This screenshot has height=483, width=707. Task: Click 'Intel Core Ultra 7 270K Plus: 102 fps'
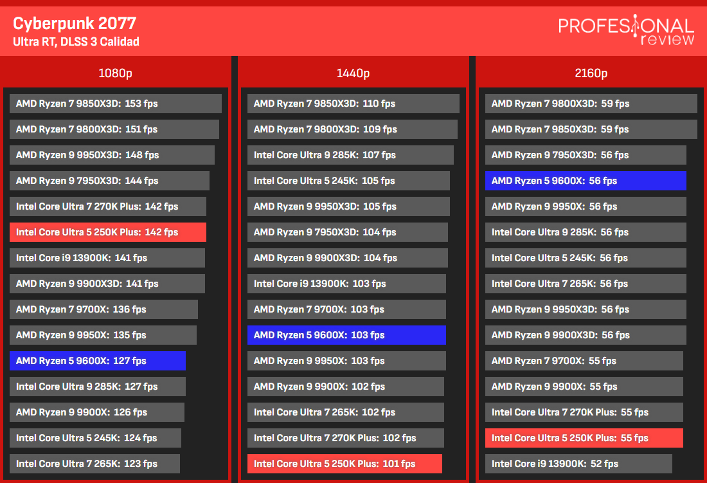(x=346, y=437)
